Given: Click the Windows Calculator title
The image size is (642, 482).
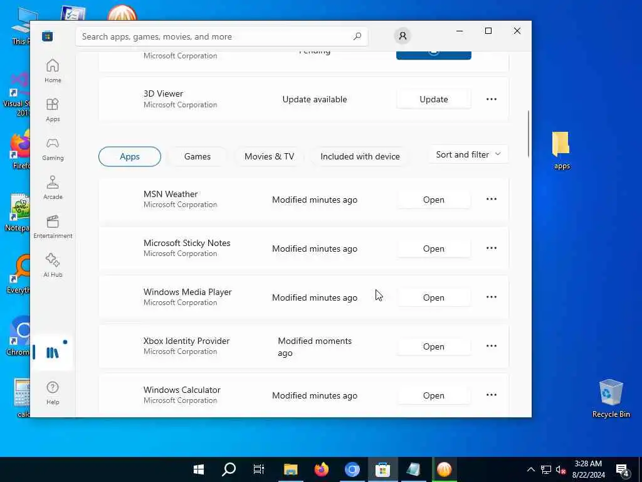Looking at the screenshot, I should click(x=182, y=390).
